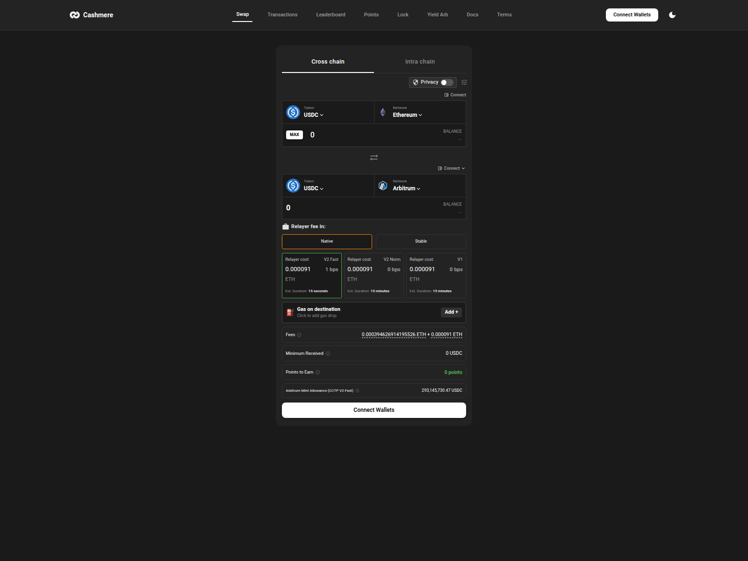Screen dimensions: 748x561
Task: Click Minimum Received info icon
Action: (x=328, y=353)
